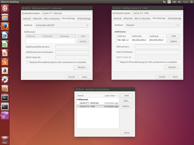Open the Network Connections launcher icon
194x145 pixels.
pos(5,115)
